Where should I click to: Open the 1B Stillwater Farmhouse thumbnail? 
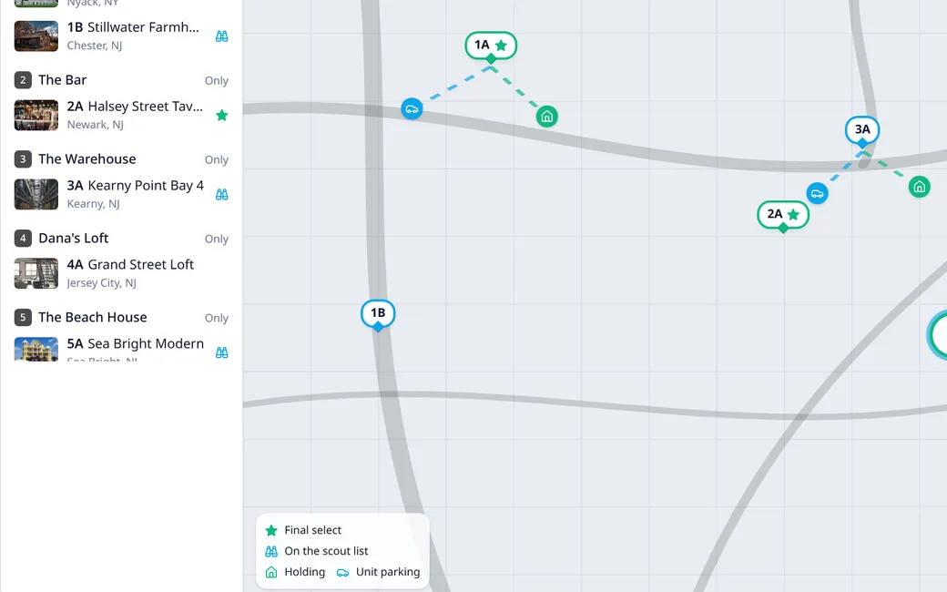pos(36,36)
